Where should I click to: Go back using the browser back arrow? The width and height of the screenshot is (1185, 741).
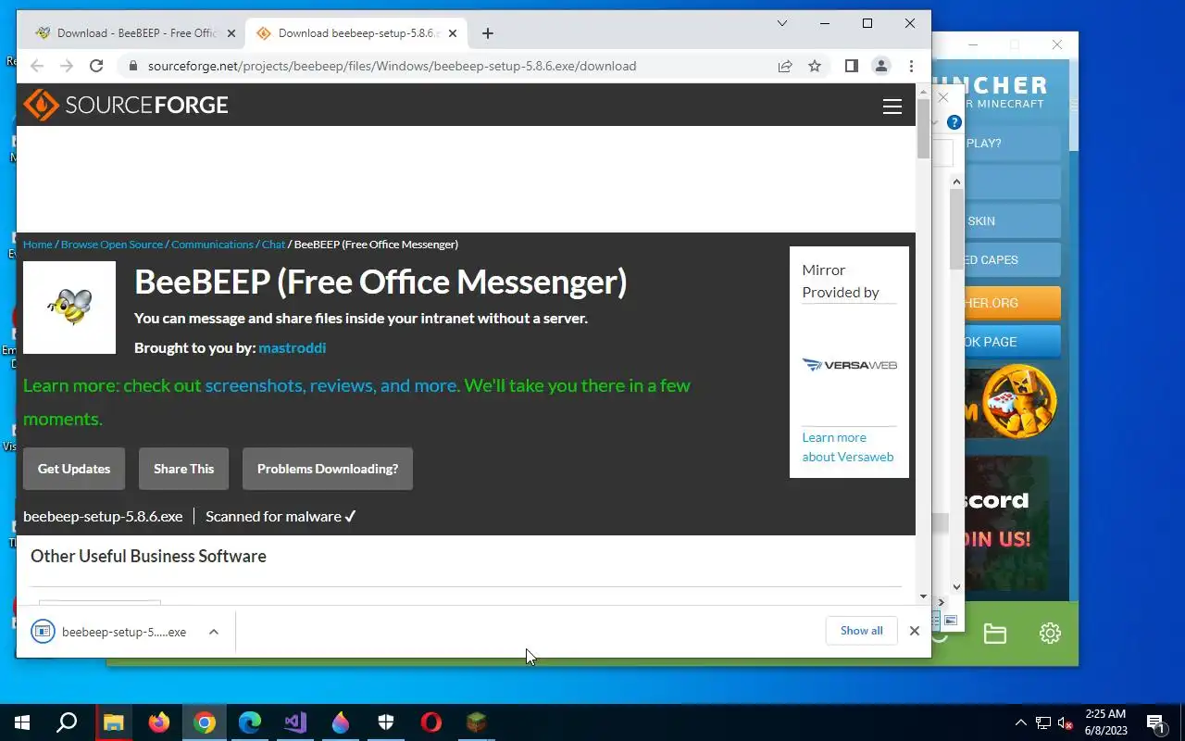coord(37,66)
